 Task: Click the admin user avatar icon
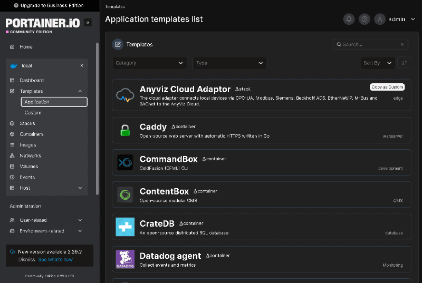(x=380, y=19)
